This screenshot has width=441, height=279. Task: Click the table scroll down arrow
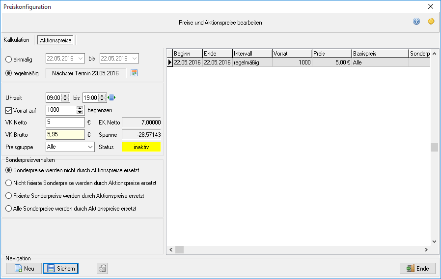pyautogui.click(x=434, y=242)
